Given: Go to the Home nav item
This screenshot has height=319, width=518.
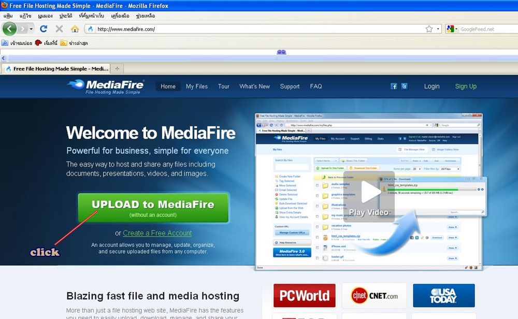Looking at the screenshot, I should 168,86.
